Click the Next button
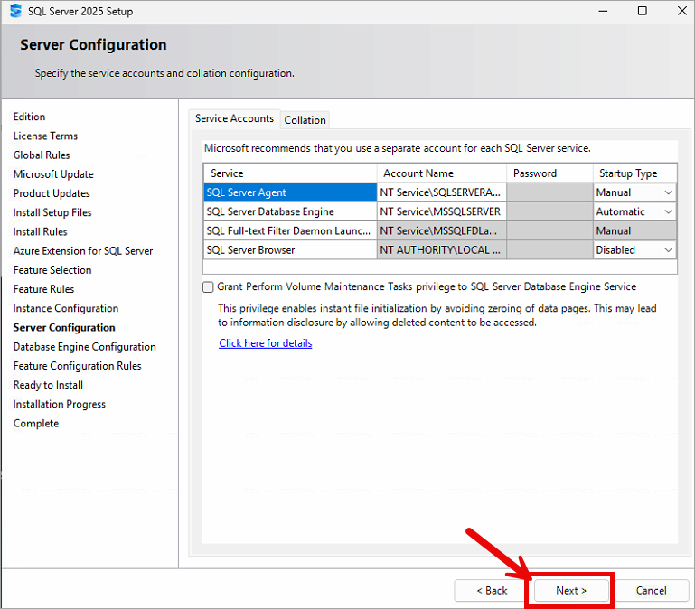The width and height of the screenshot is (695, 609). 571,590
